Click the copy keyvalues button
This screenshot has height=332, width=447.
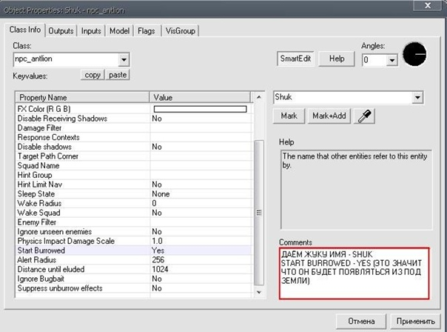93,75
